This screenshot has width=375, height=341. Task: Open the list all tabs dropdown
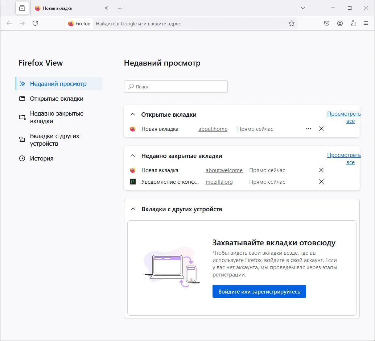(x=303, y=8)
